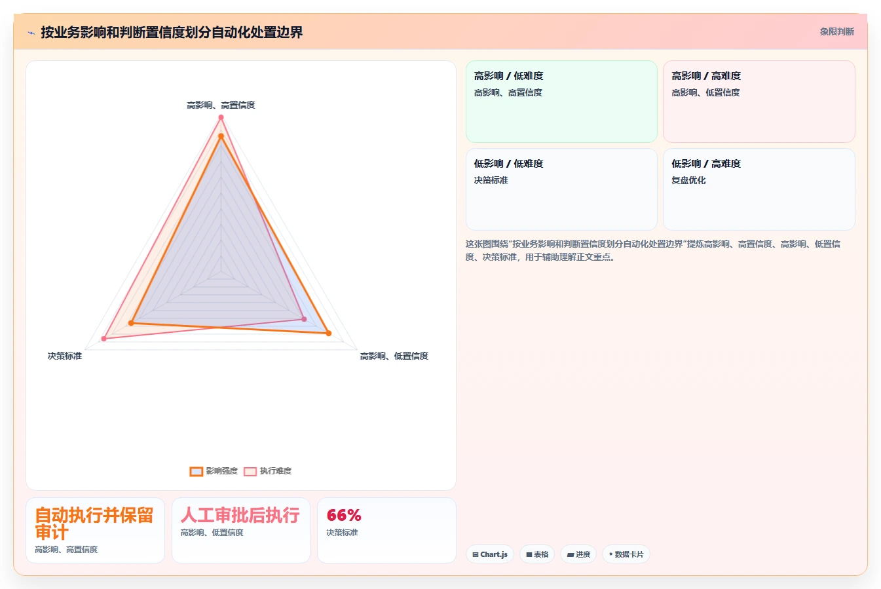Click the orange 影响强度 legend color box
Screen dimensions: 881x589
(x=197, y=471)
